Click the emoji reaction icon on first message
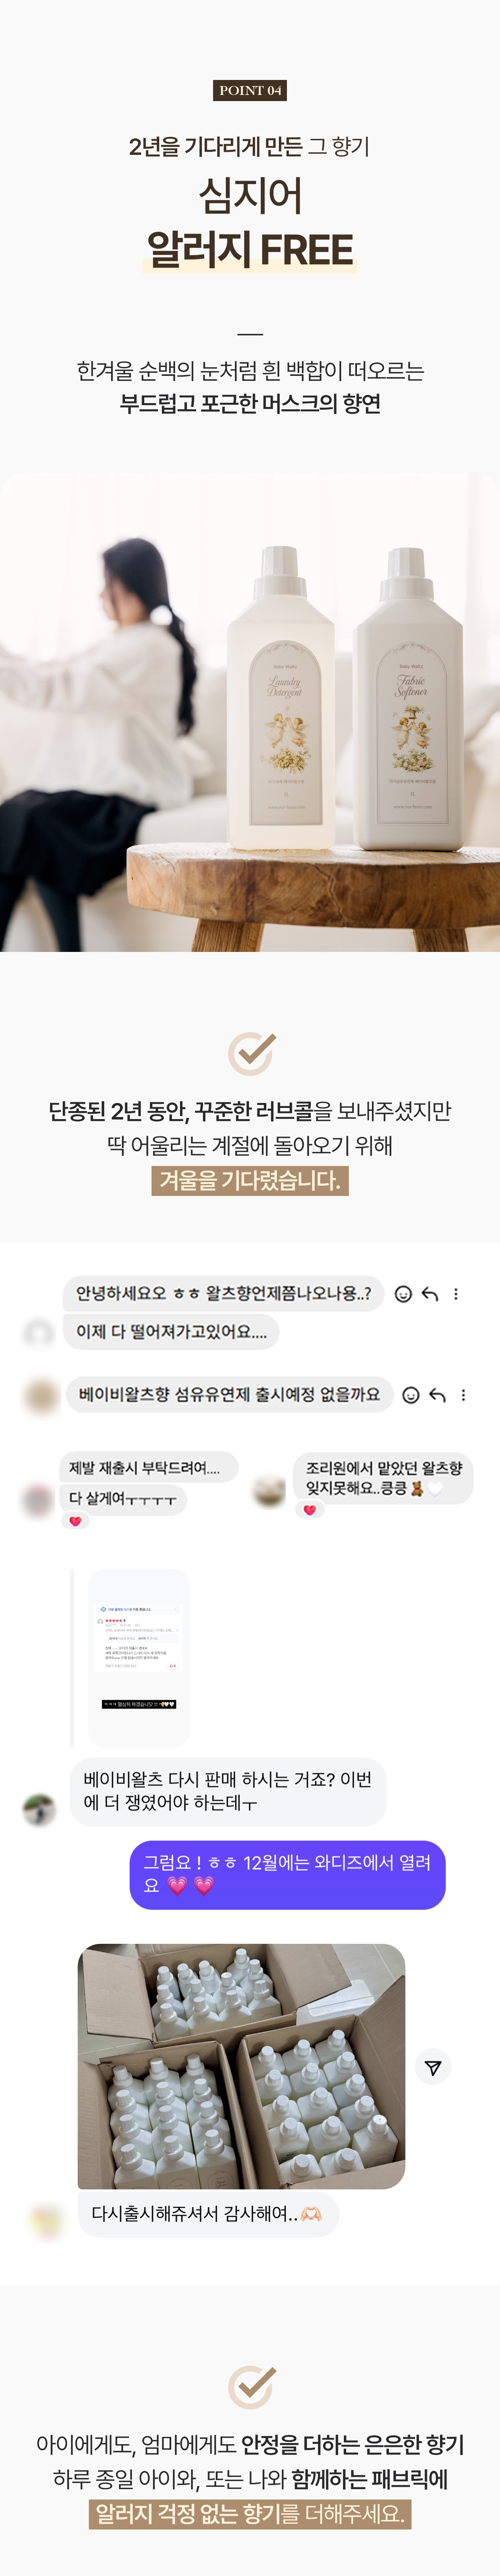The height and width of the screenshot is (2576, 500). click(x=403, y=1294)
